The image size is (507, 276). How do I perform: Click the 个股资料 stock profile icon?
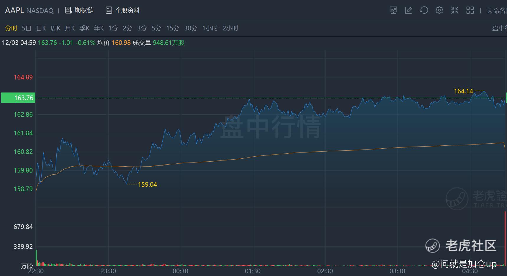click(109, 10)
